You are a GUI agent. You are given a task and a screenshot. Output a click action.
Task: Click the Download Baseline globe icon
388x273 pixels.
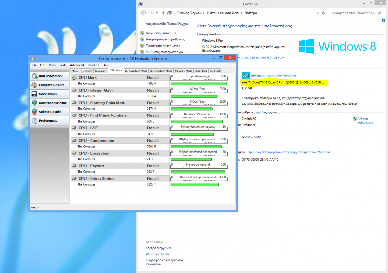[x=34, y=103]
